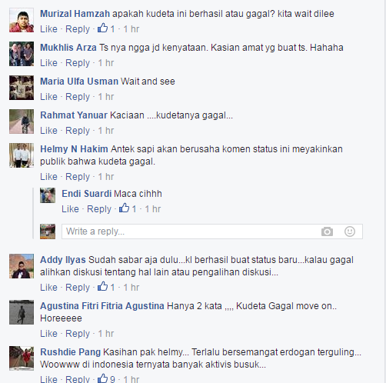Like Agustina Fitri's comment
The height and width of the screenshot is (383, 386).
pyautogui.click(x=48, y=334)
